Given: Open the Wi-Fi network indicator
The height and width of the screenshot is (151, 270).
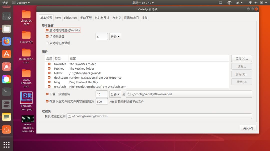Looking at the screenshot, I should [250, 2].
